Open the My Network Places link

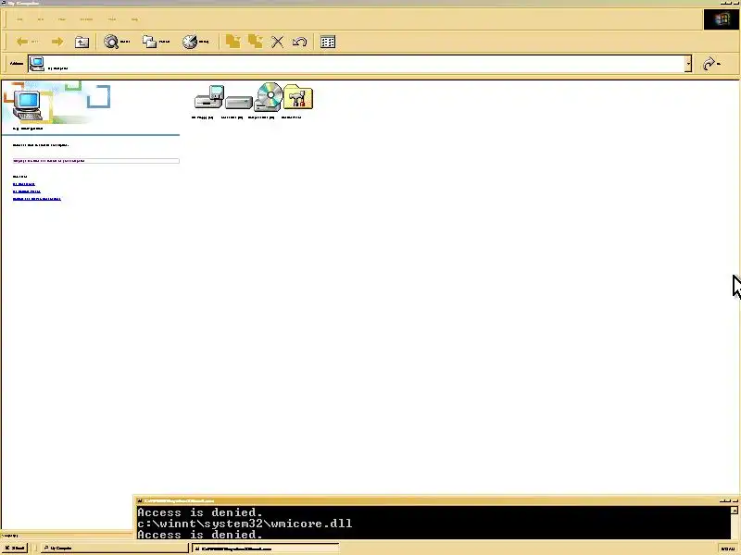[x=27, y=191]
